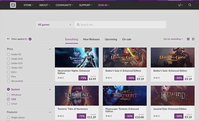Open the Sort by bestselling dropdown
Viewport: 199px width, 121px height.
coord(173,39)
